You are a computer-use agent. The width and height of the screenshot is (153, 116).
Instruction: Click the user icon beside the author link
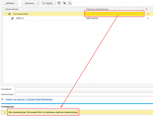pos(2,99)
